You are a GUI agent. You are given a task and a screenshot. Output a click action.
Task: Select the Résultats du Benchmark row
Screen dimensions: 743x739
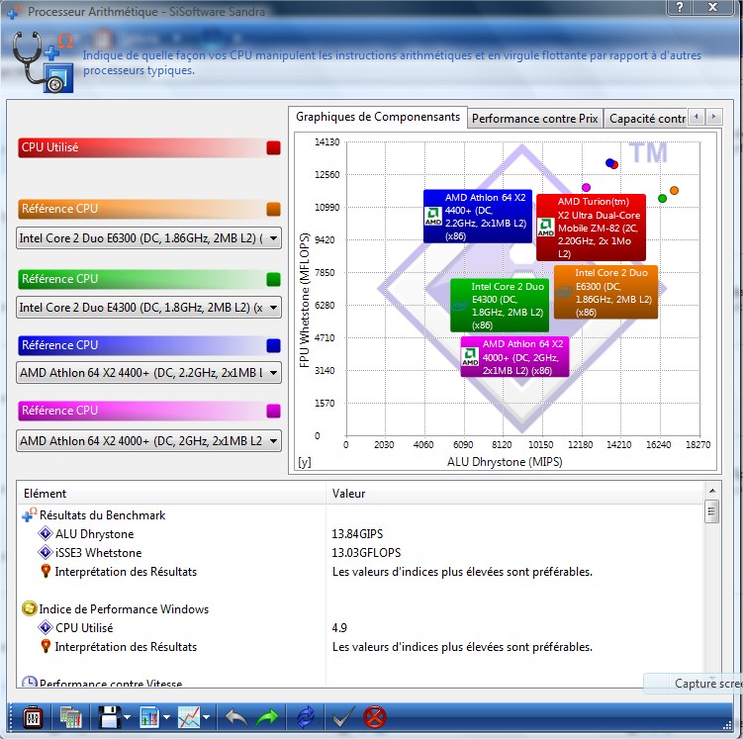pyautogui.click(x=360, y=515)
